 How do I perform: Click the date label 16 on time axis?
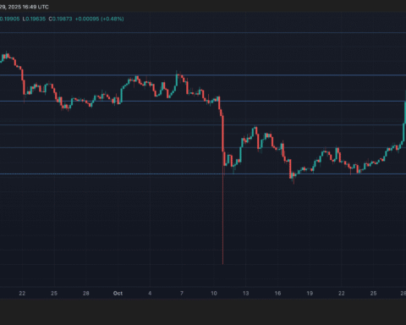click(277, 294)
